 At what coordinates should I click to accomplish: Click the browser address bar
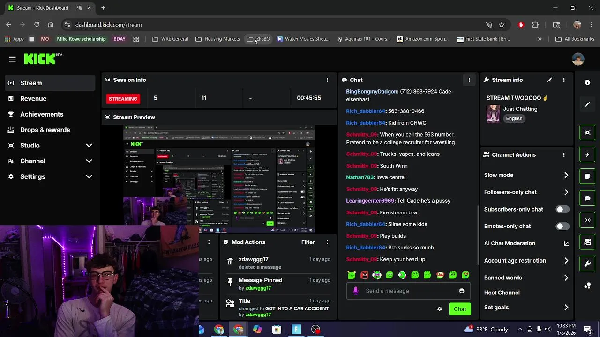[277, 25]
